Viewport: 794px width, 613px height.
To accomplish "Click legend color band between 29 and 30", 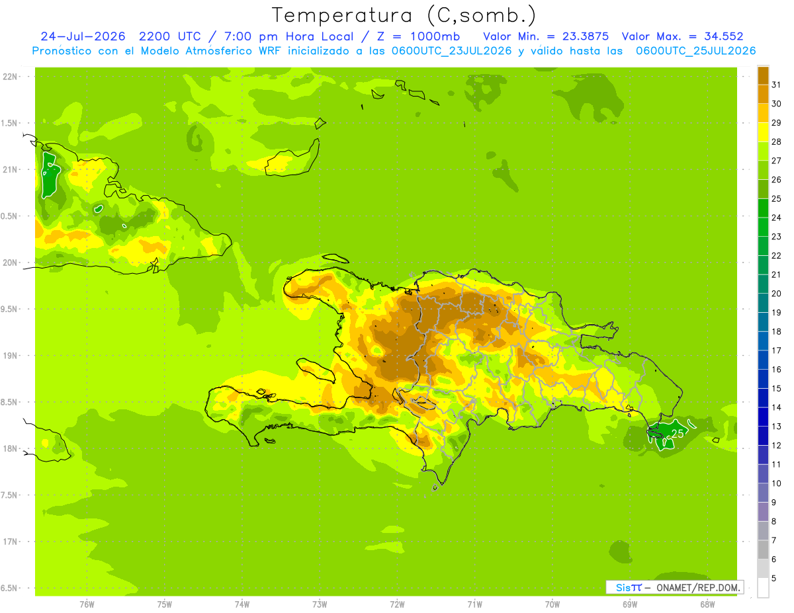I will point(763,113).
